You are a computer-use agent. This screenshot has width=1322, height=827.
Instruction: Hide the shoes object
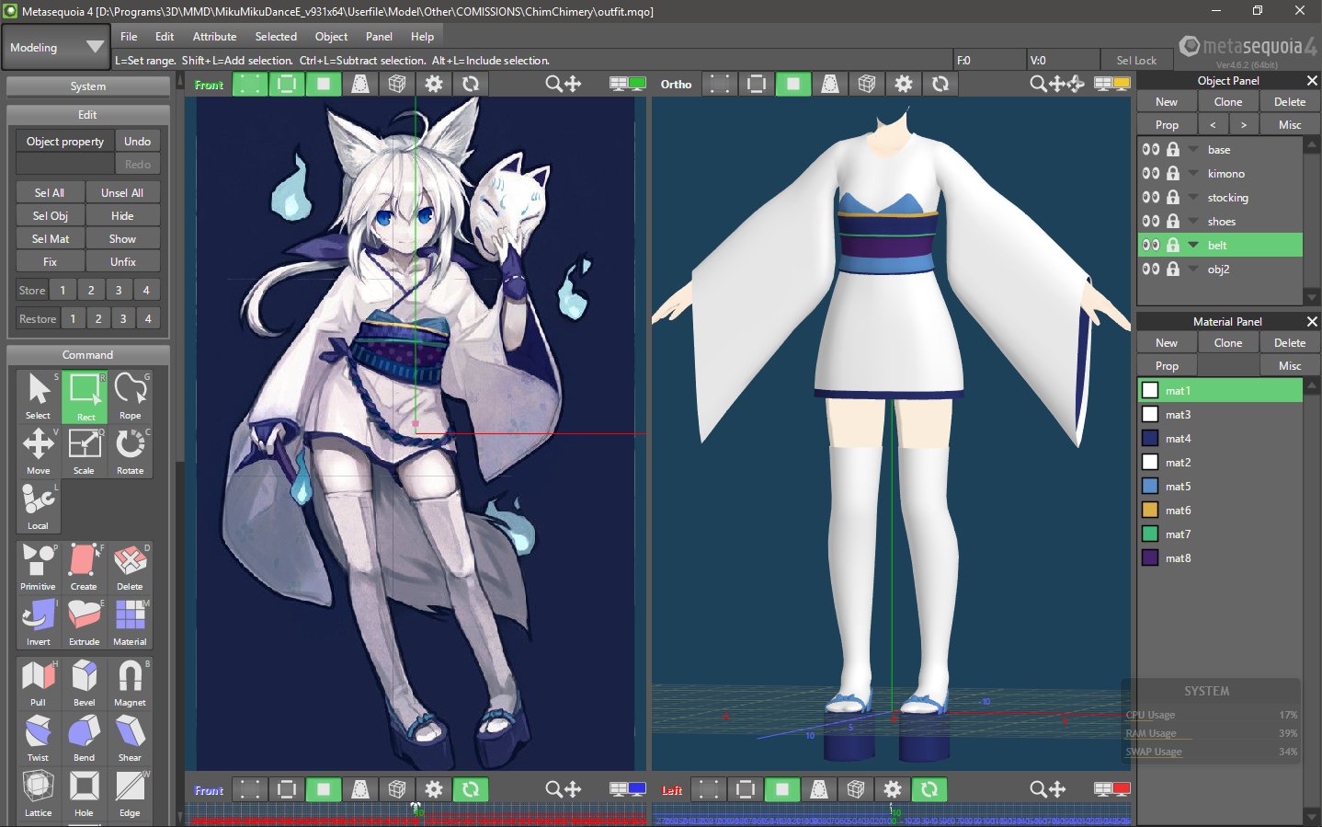pyautogui.click(x=1150, y=221)
